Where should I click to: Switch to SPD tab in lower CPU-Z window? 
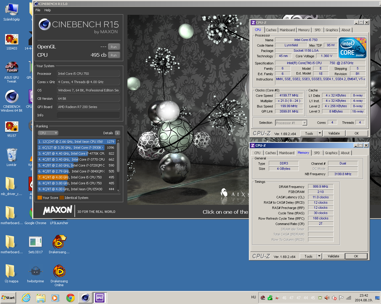pyautogui.click(x=317, y=153)
